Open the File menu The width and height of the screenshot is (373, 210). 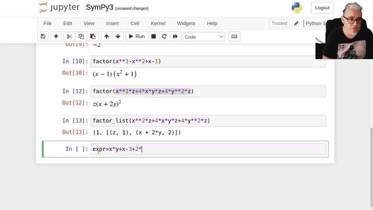pos(47,23)
